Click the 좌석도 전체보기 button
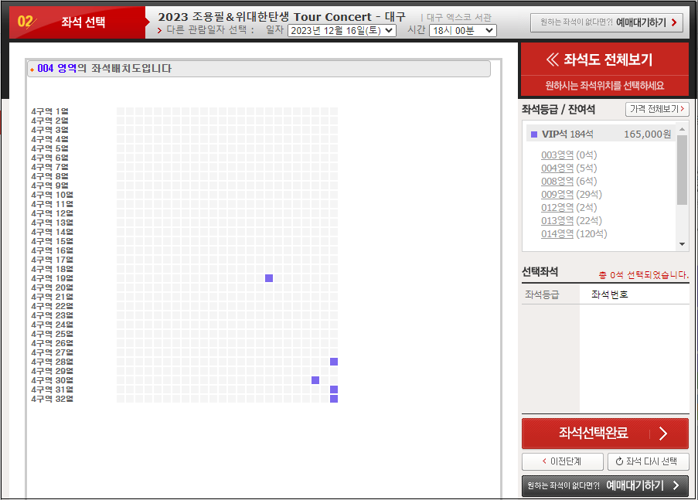Viewport: 698px width, 500px height. click(x=604, y=60)
